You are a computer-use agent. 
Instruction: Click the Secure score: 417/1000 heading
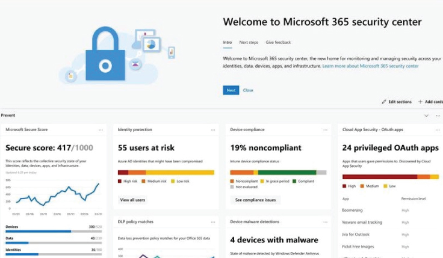[x=49, y=148]
